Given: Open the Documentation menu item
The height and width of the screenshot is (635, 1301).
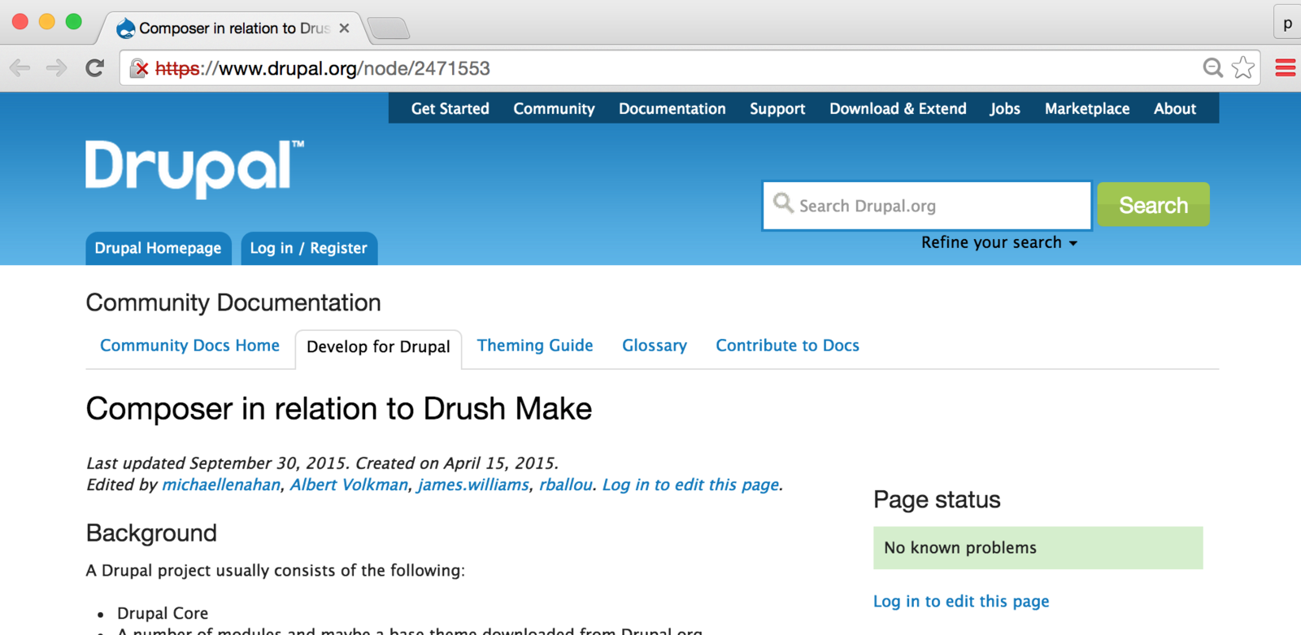Looking at the screenshot, I should coord(672,109).
